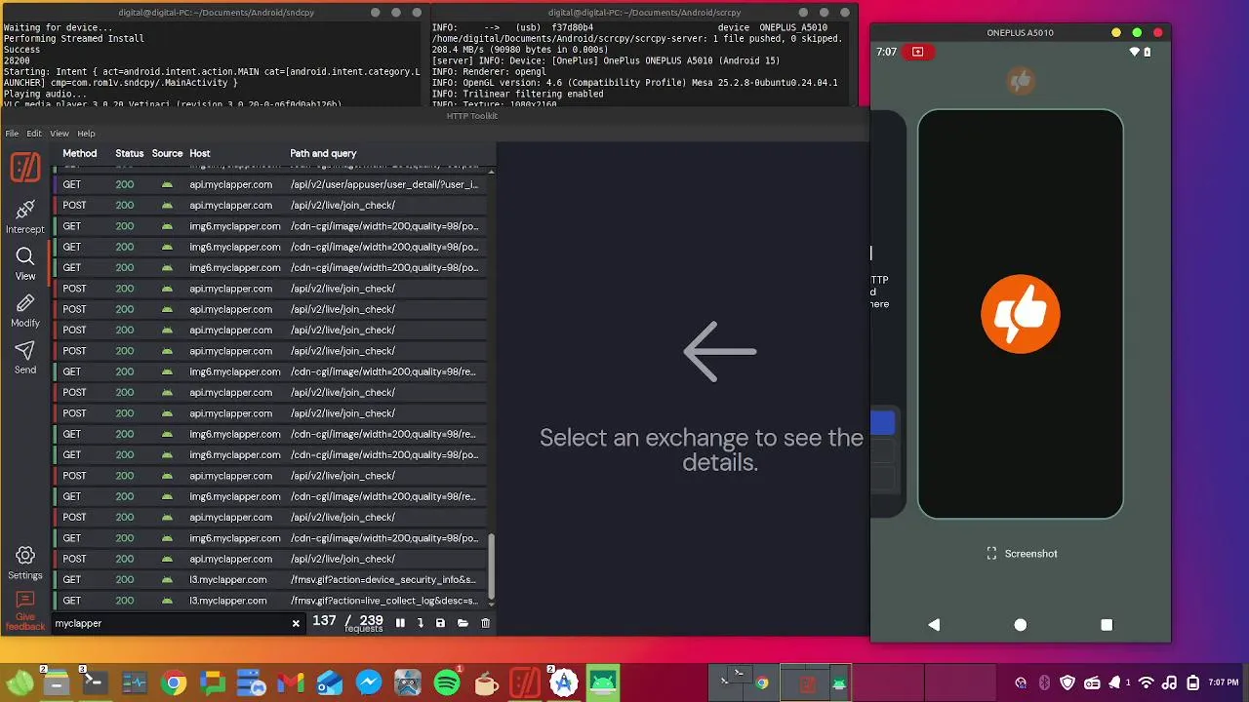The height and width of the screenshot is (702, 1249).
Task: Tap the Android home navigation button
Action: (1021, 625)
